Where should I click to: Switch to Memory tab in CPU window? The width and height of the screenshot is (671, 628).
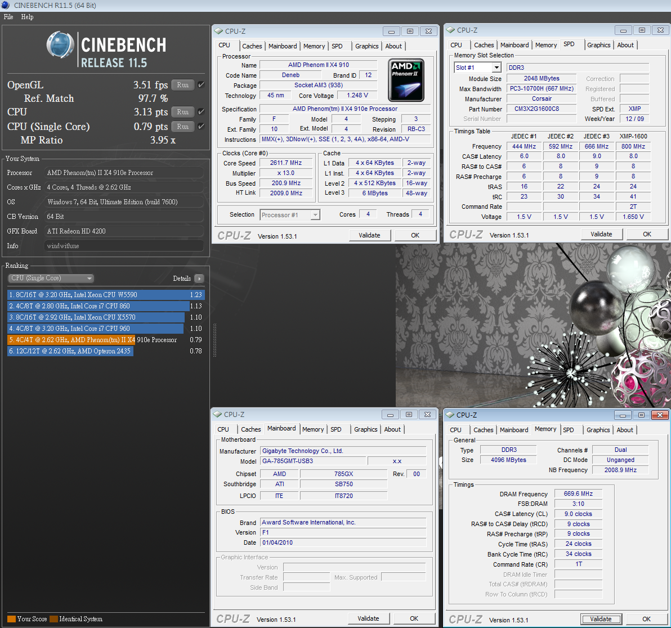314,46
